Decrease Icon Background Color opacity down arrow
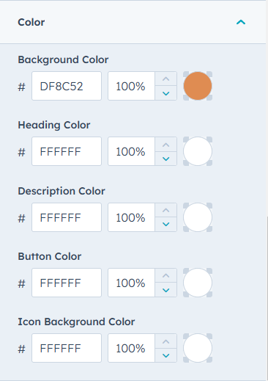268x381 pixels. click(x=166, y=355)
